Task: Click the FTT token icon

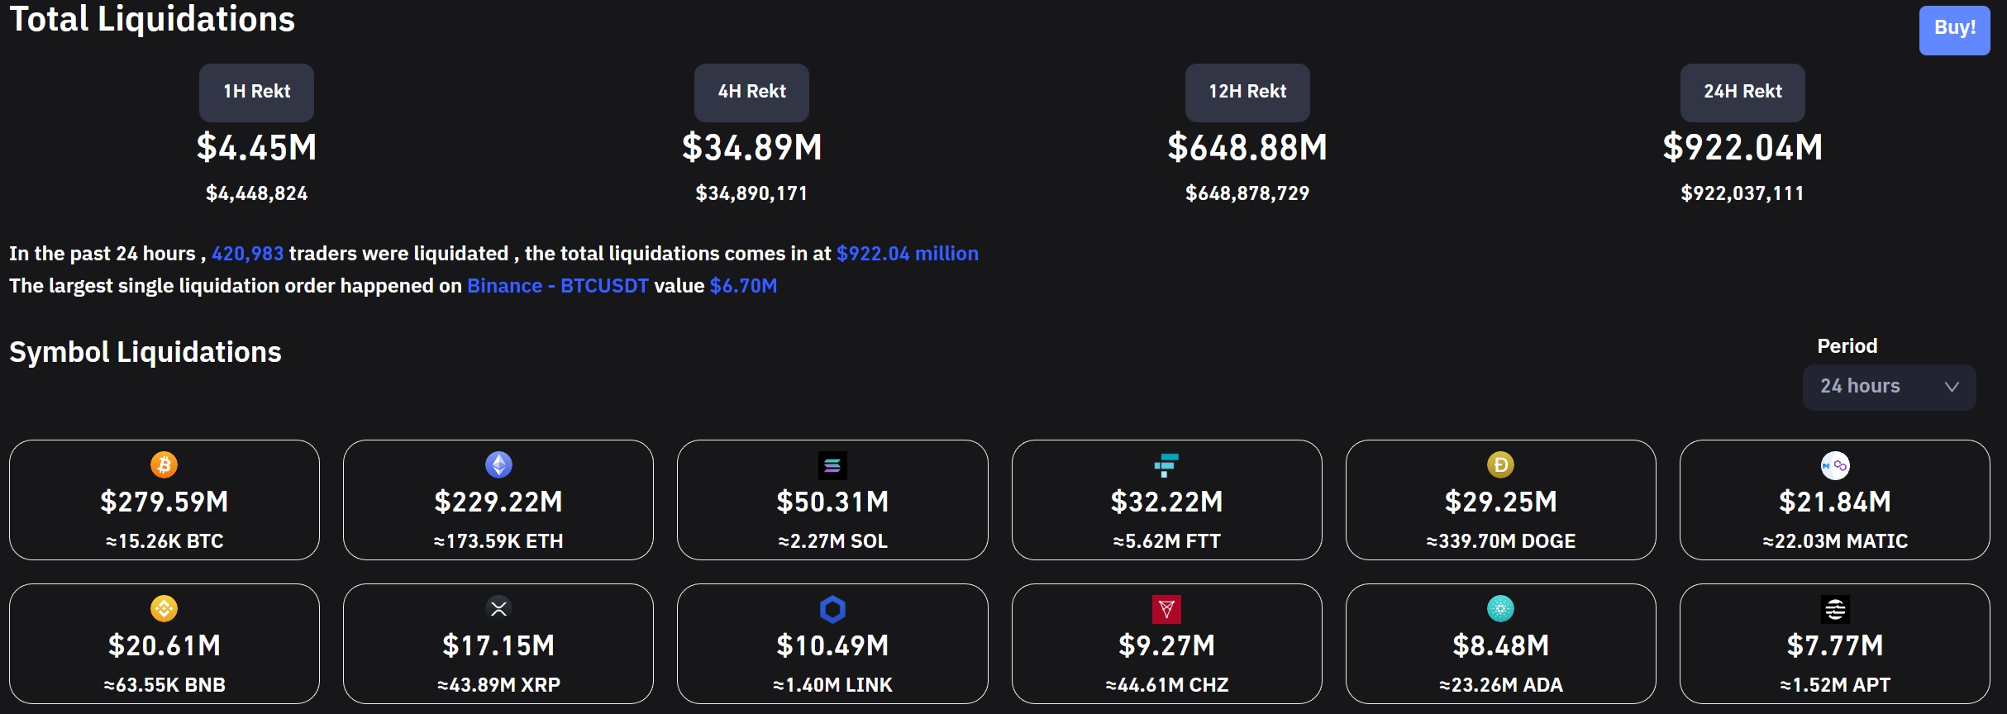Action: 1166,465
